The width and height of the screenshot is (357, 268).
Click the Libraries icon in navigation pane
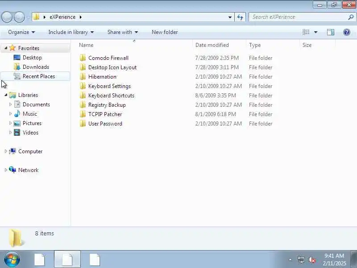(12, 95)
